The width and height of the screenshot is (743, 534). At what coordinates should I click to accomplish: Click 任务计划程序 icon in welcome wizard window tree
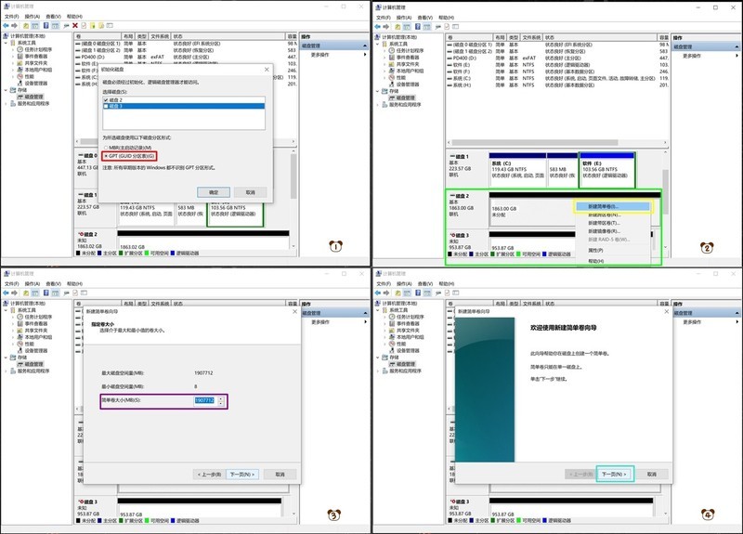tap(392, 317)
